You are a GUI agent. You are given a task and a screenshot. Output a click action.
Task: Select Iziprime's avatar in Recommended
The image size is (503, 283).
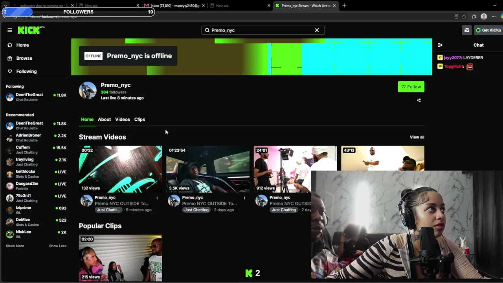pyautogui.click(x=10, y=210)
